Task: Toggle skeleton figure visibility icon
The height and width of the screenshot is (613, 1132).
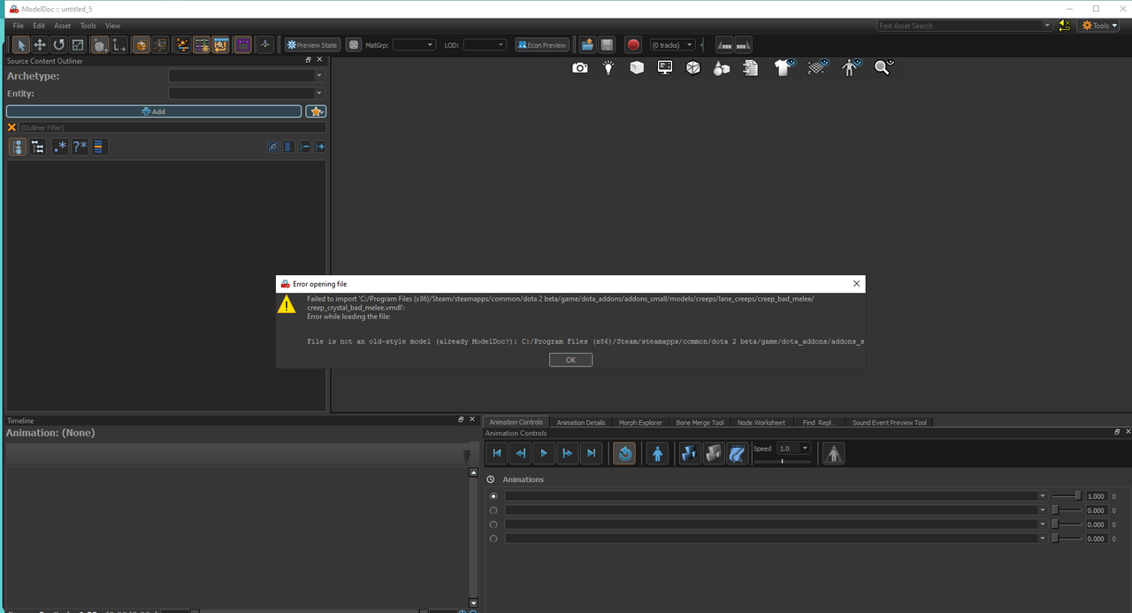Action: coord(852,67)
